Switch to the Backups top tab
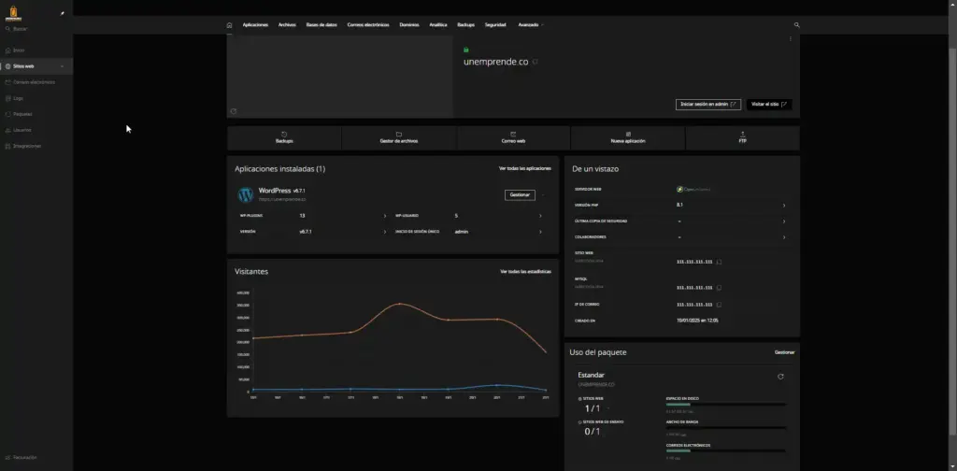This screenshot has width=957, height=471. tap(465, 25)
